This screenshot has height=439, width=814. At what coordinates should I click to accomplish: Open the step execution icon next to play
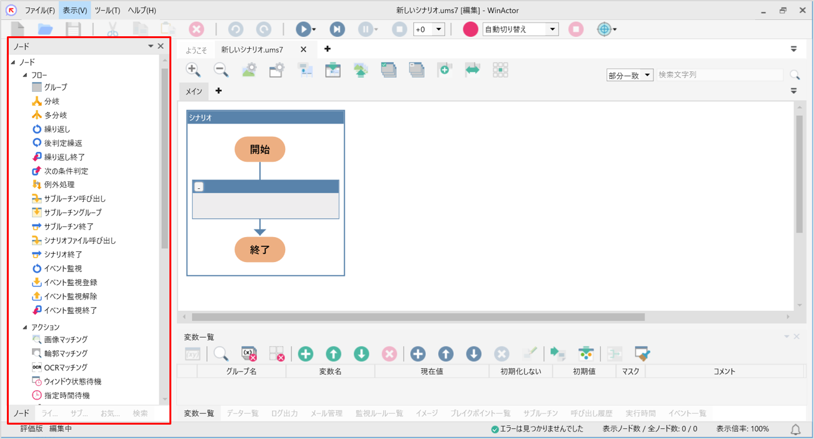(x=337, y=29)
